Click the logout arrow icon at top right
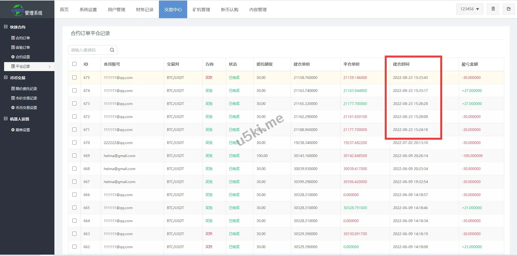The width and height of the screenshot is (517, 256). (509, 9)
